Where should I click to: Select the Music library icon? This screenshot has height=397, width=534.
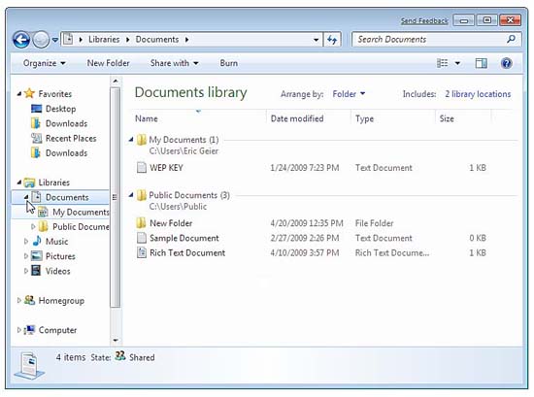pyautogui.click(x=37, y=241)
